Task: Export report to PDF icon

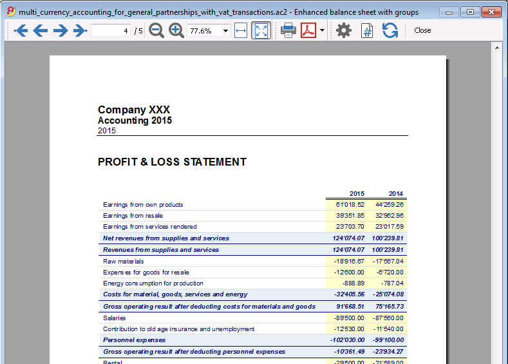Action: pyautogui.click(x=308, y=30)
